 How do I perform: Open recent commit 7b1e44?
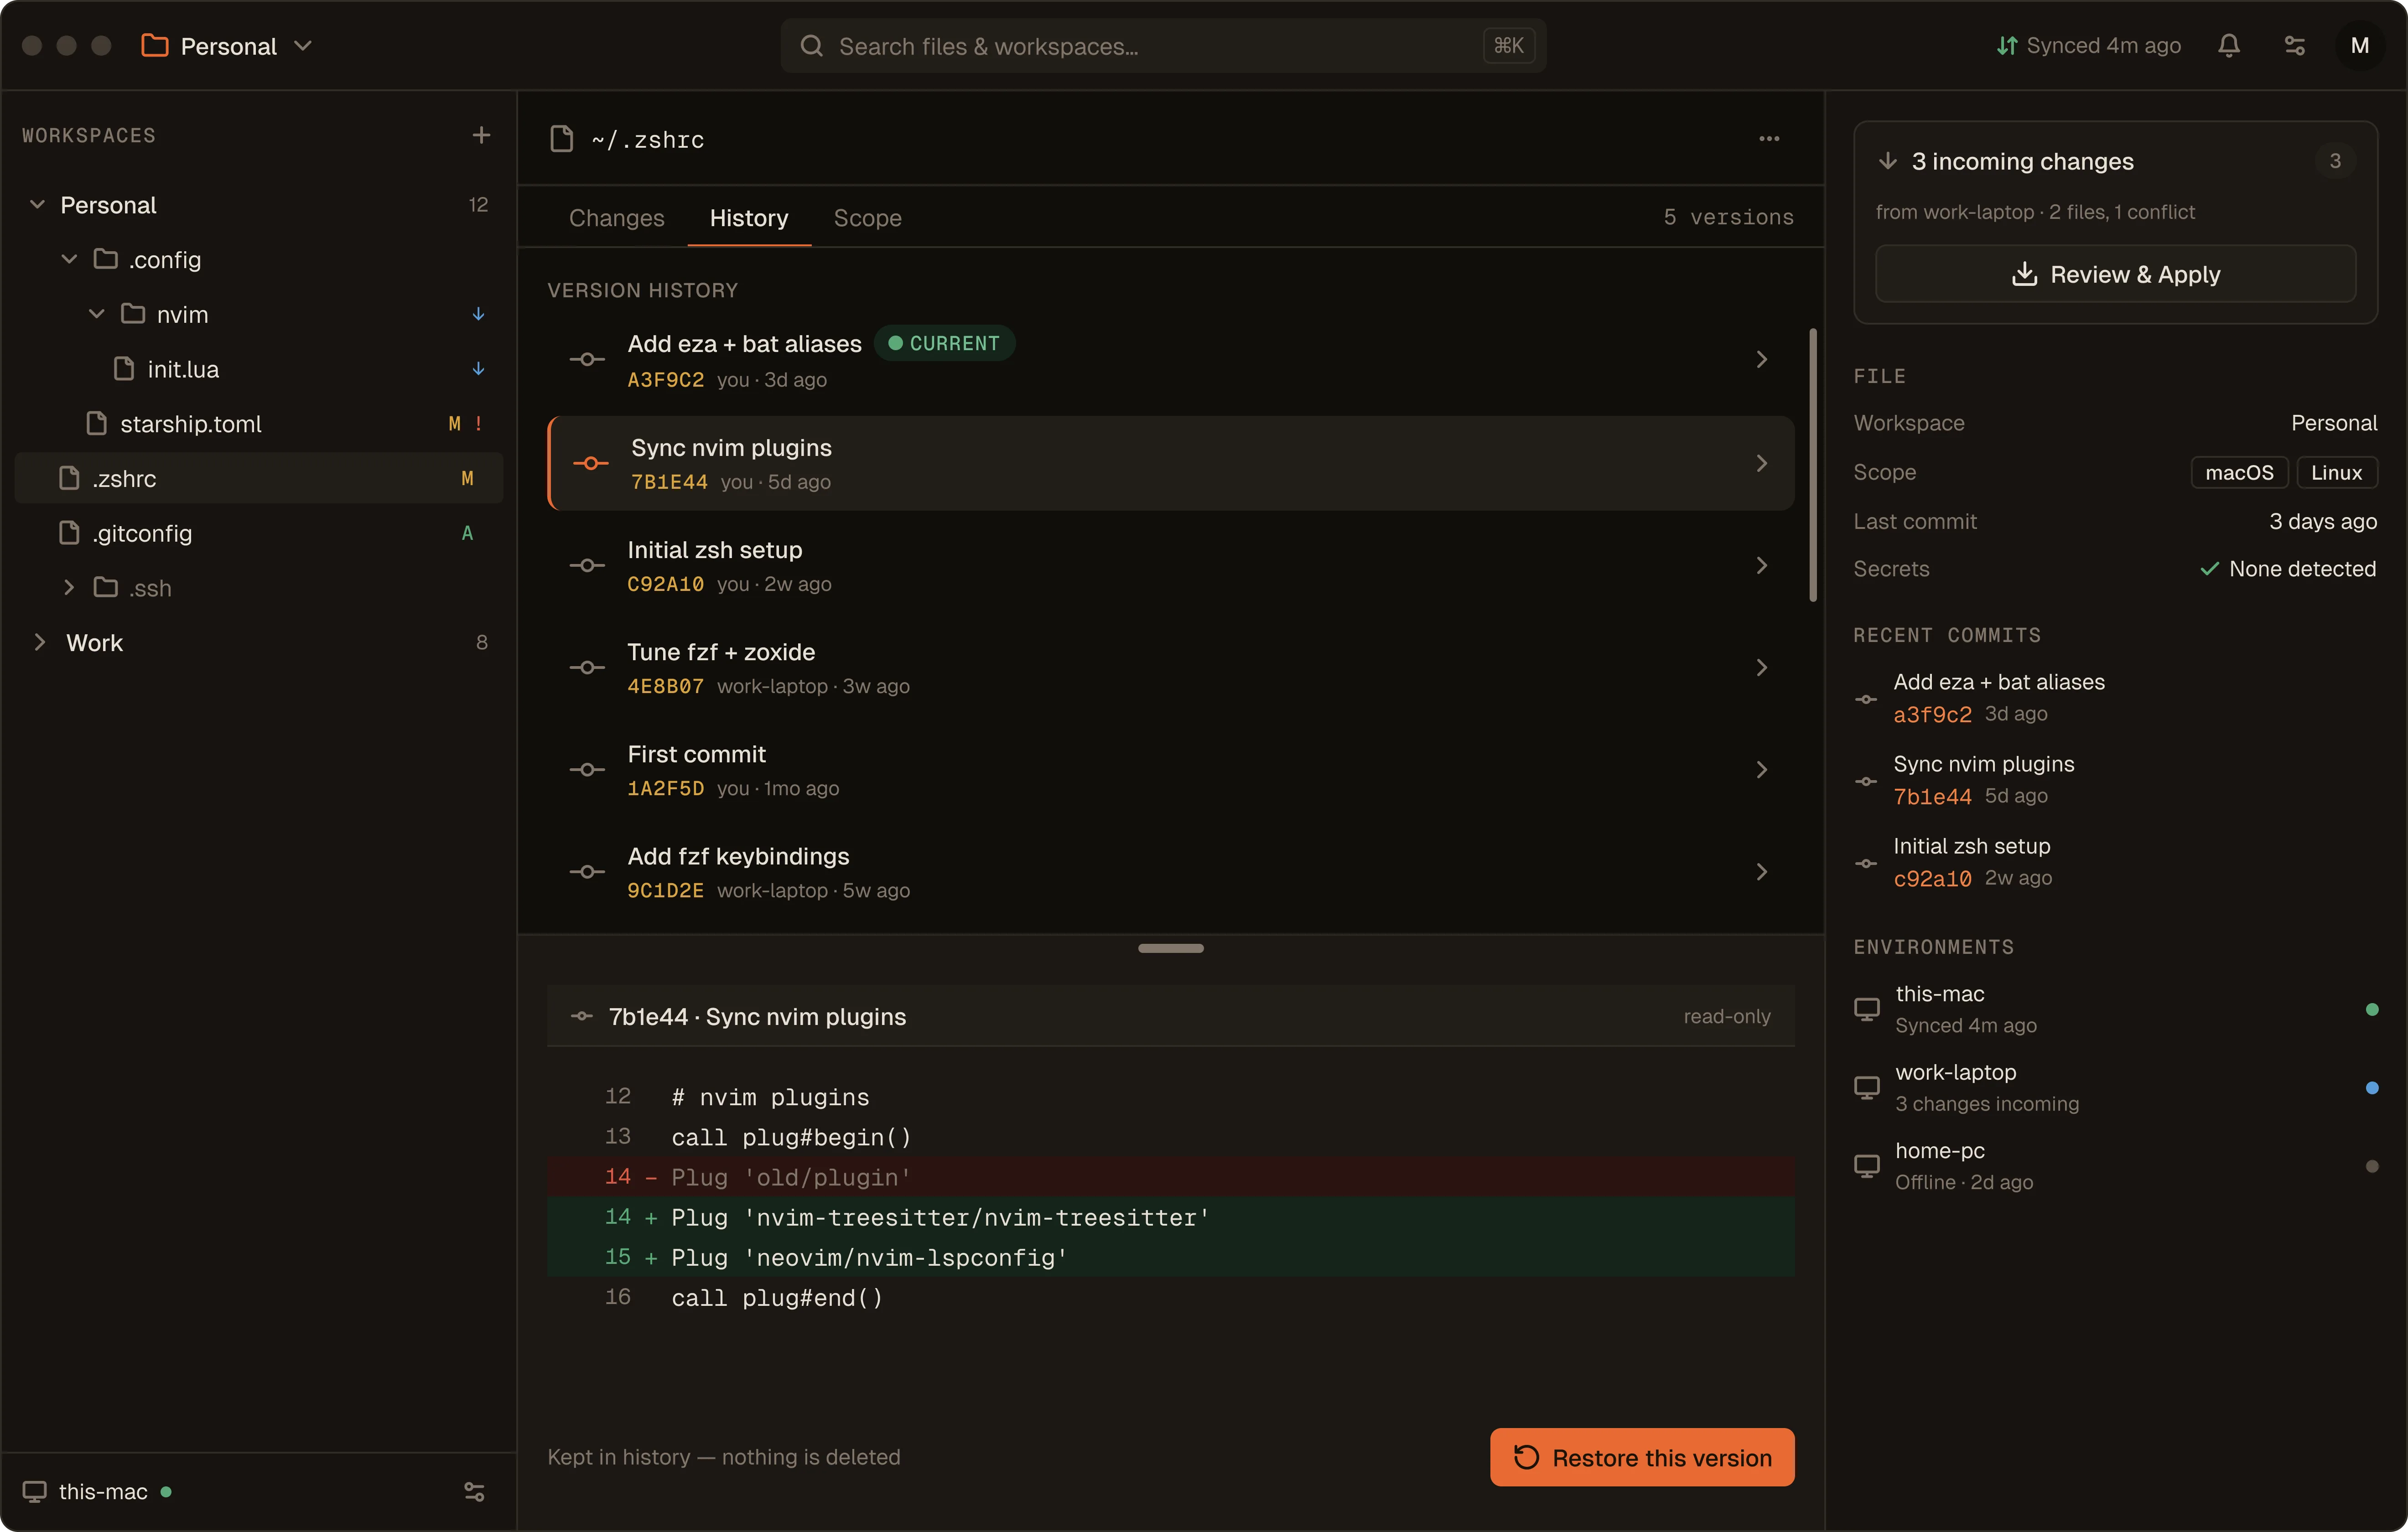pos(2115,780)
